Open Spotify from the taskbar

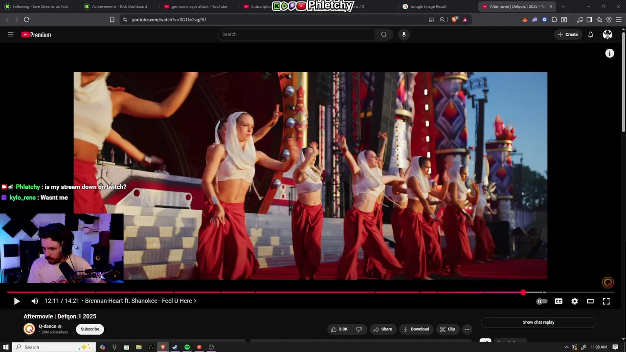pyautogui.click(x=187, y=347)
